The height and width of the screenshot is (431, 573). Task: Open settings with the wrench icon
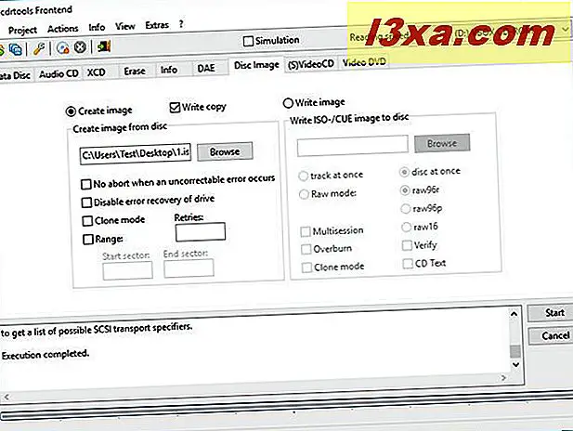(x=39, y=48)
